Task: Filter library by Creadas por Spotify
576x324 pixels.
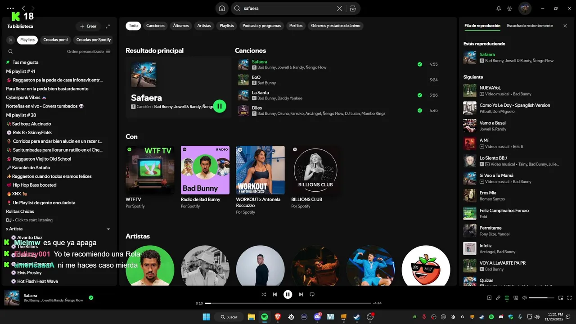Action: (94, 40)
